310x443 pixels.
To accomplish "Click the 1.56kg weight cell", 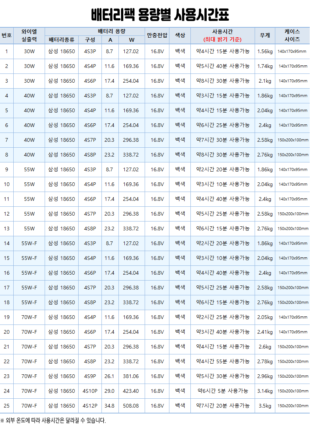I will click(265, 51).
